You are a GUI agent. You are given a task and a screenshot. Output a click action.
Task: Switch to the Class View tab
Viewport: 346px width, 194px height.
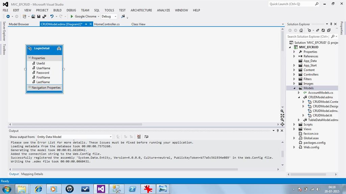coord(138,24)
